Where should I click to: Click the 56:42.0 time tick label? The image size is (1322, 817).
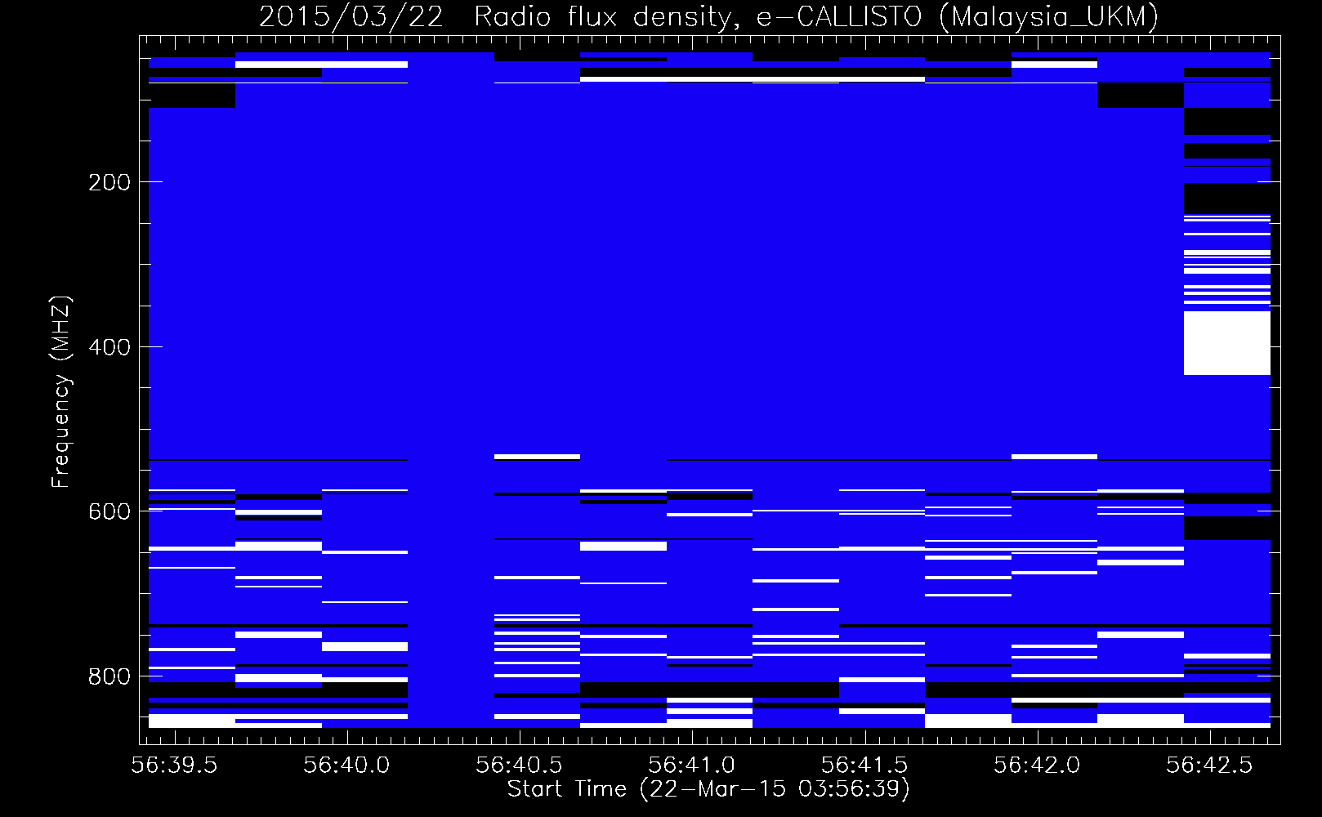point(1037,765)
